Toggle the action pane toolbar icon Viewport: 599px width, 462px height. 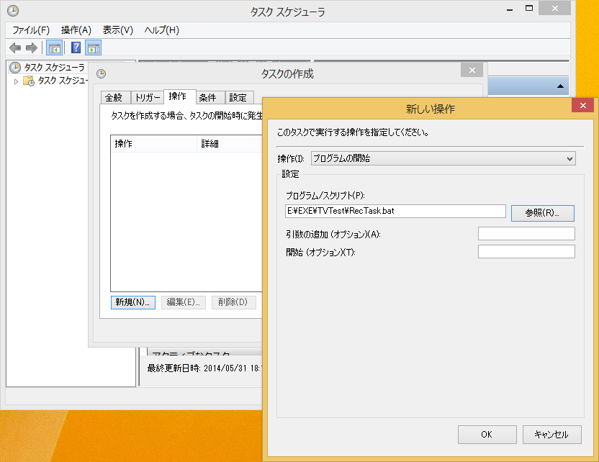[x=93, y=48]
